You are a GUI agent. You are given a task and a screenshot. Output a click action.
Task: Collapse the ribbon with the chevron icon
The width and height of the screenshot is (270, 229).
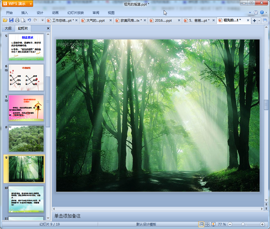click(x=250, y=12)
